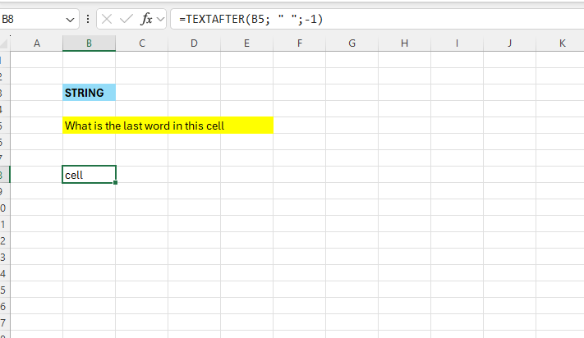This screenshot has width=584, height=338.
Task: Select column B header
Action: [x=89, y=43]
